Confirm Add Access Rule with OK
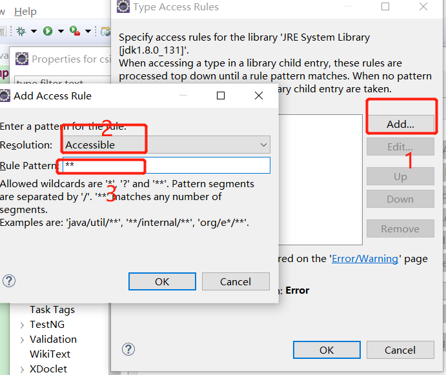This screenshot has height=375, width=446. pyautogui.click(x=162, y=281)
